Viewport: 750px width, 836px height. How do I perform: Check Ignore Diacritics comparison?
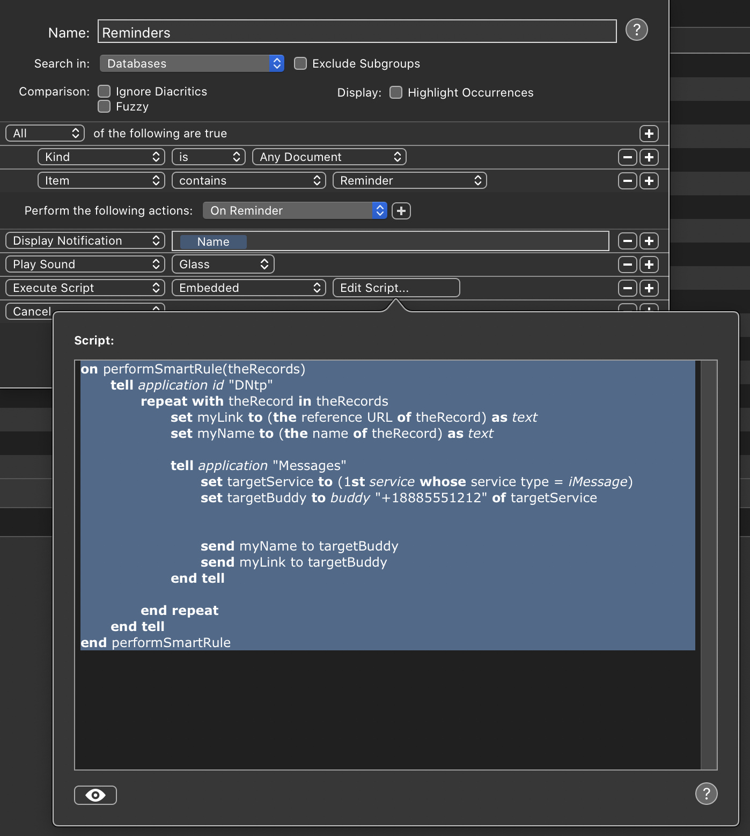click(x=104, y=91)
